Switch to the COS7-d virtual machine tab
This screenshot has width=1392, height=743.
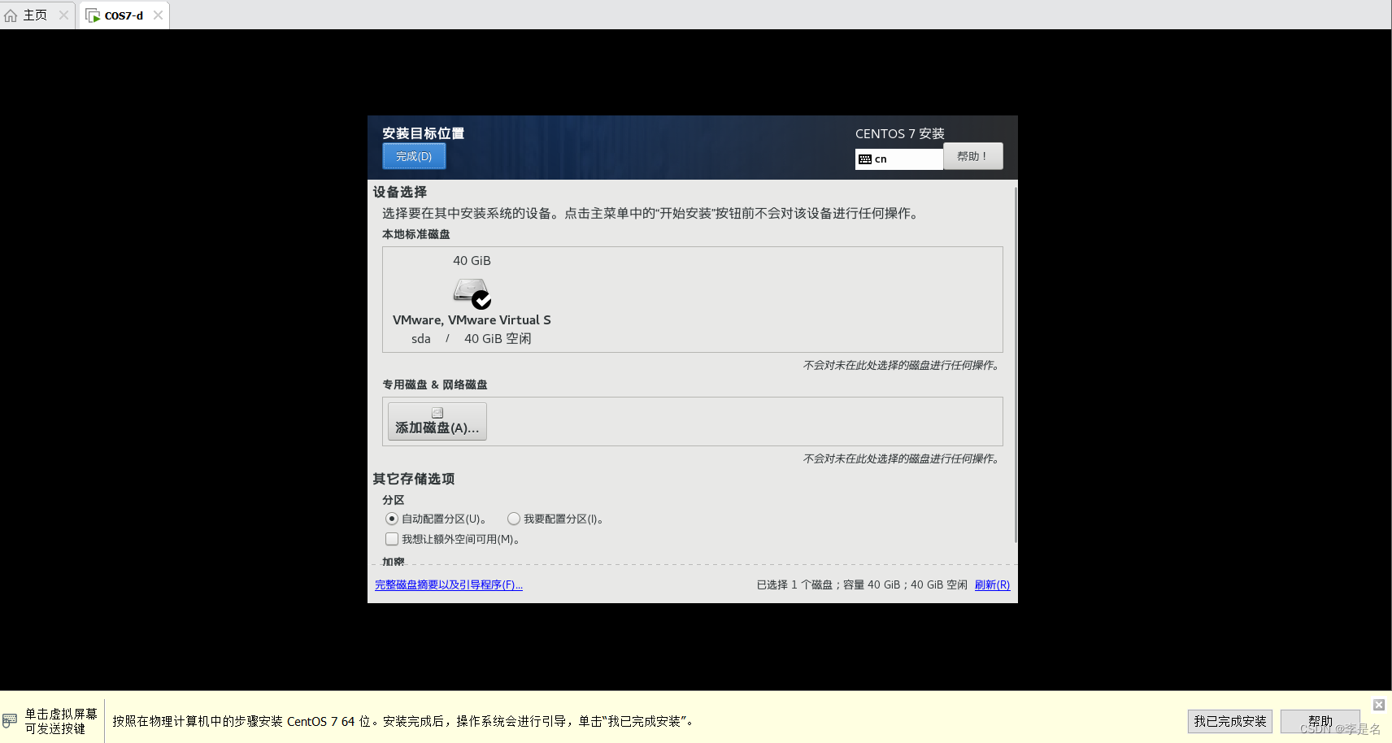[x=124, y=15]
